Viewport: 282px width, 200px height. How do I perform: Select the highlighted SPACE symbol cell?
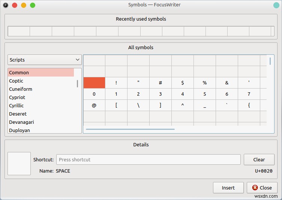[x=94, y=83]
